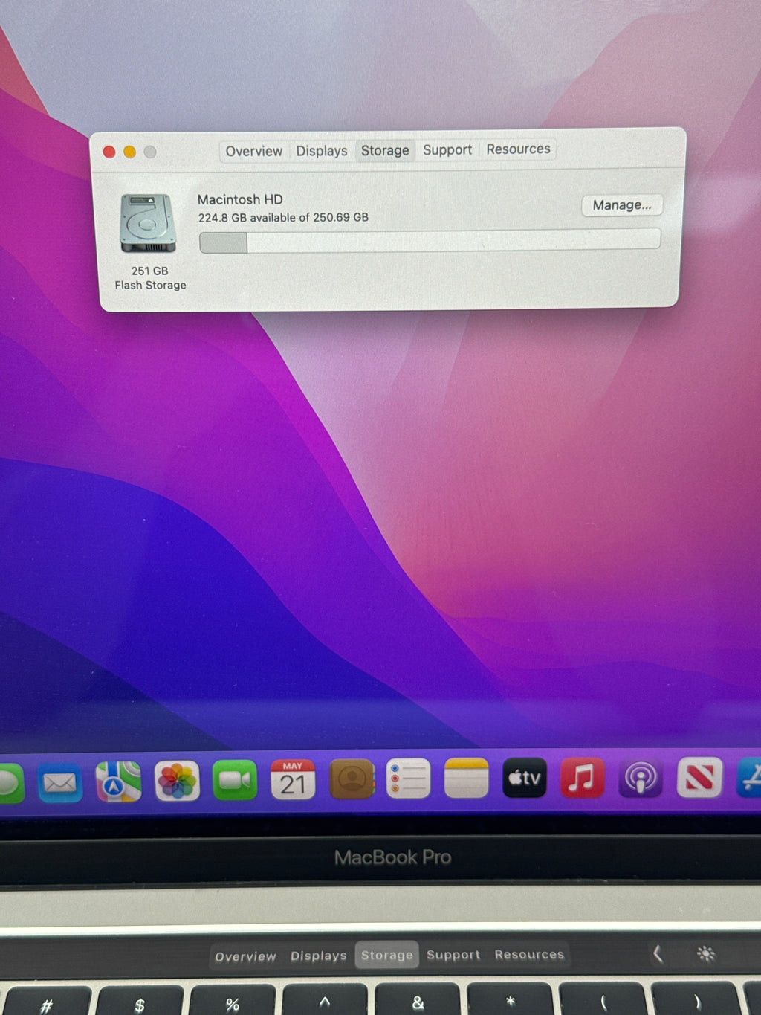Open the Photos app in the Dock
The image size is (761, 1015).
pyautogui.click(x=177, y=781)
